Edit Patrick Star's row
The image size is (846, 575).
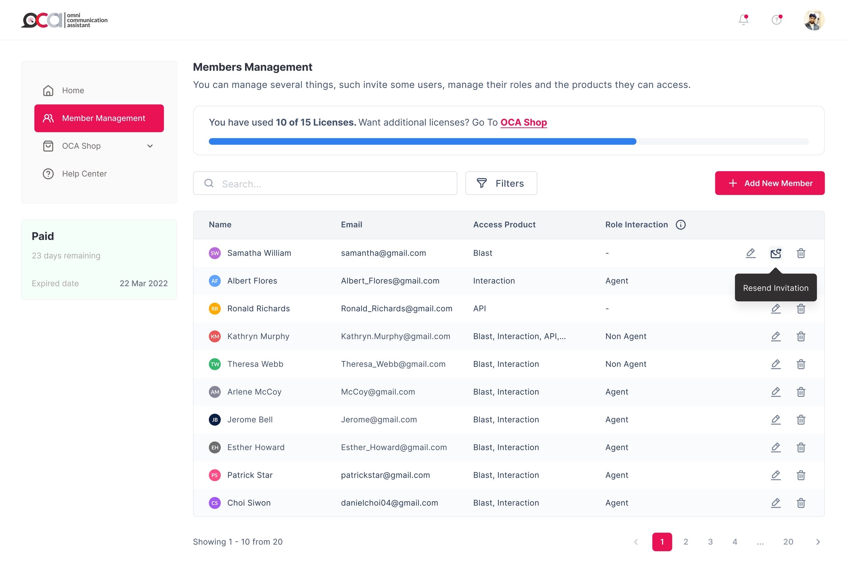775,475
